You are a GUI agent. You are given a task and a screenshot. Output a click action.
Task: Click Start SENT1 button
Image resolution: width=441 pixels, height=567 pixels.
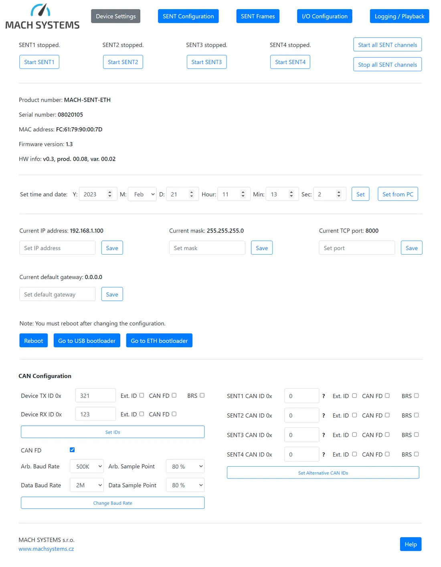pyautogui.click(x=39, y=62)
